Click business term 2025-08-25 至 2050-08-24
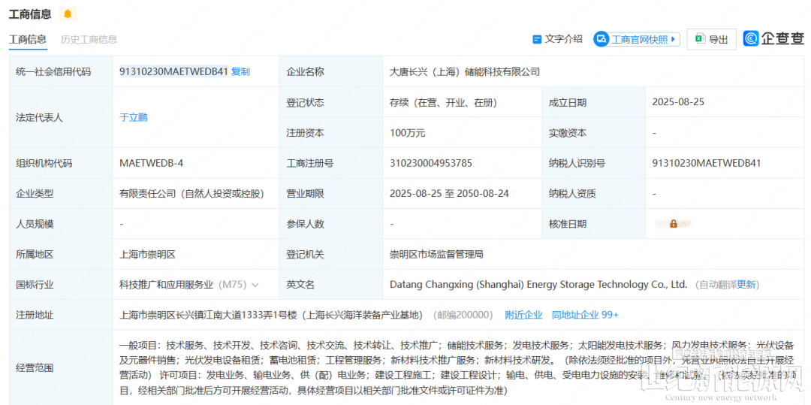 click(x=449, y=194)
